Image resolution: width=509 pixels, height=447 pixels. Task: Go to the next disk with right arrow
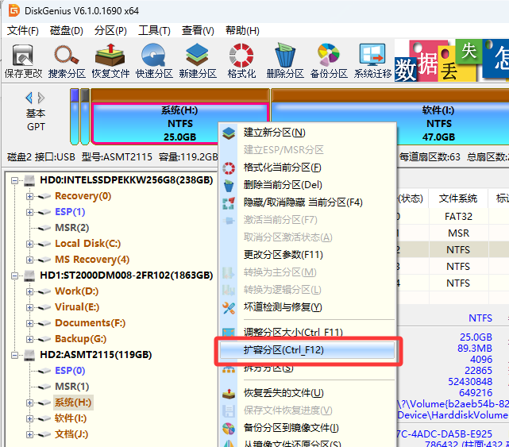point(41,98)
